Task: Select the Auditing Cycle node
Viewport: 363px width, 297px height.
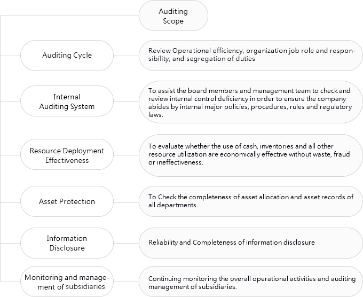Action: click(67, 56)
